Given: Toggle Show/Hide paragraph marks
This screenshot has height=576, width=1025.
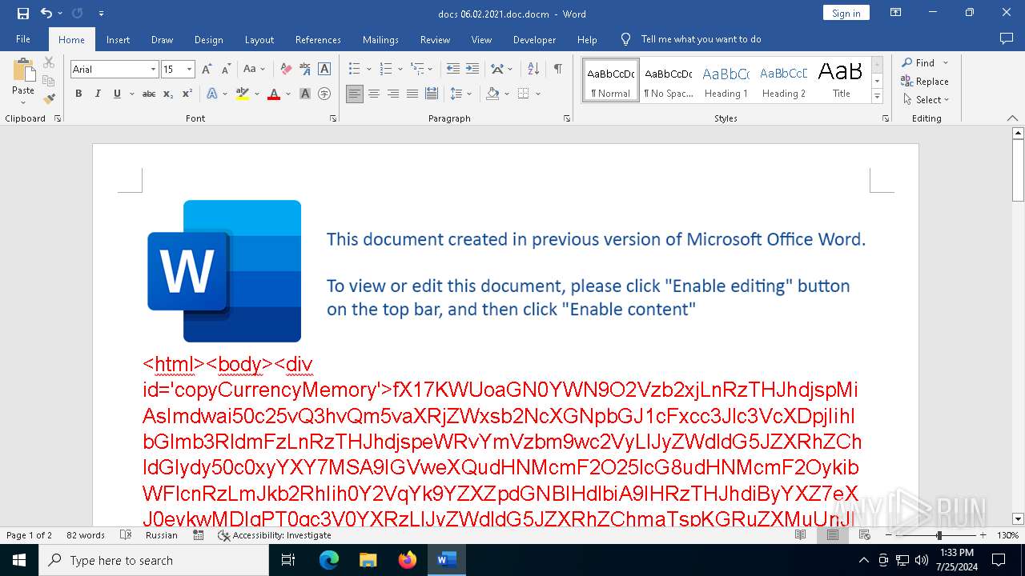Looking at the screenshot, I should 557,70.
